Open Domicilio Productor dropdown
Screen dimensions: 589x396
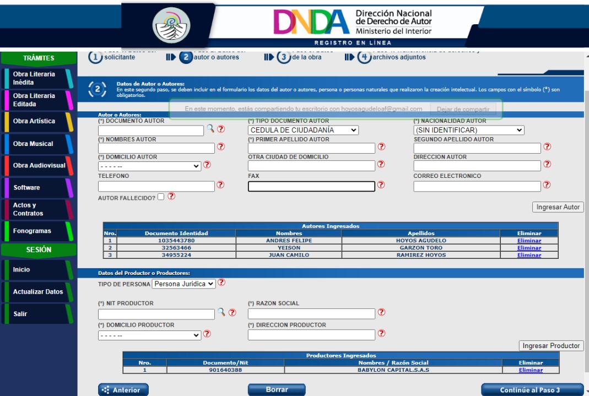[x=149, y=335]
